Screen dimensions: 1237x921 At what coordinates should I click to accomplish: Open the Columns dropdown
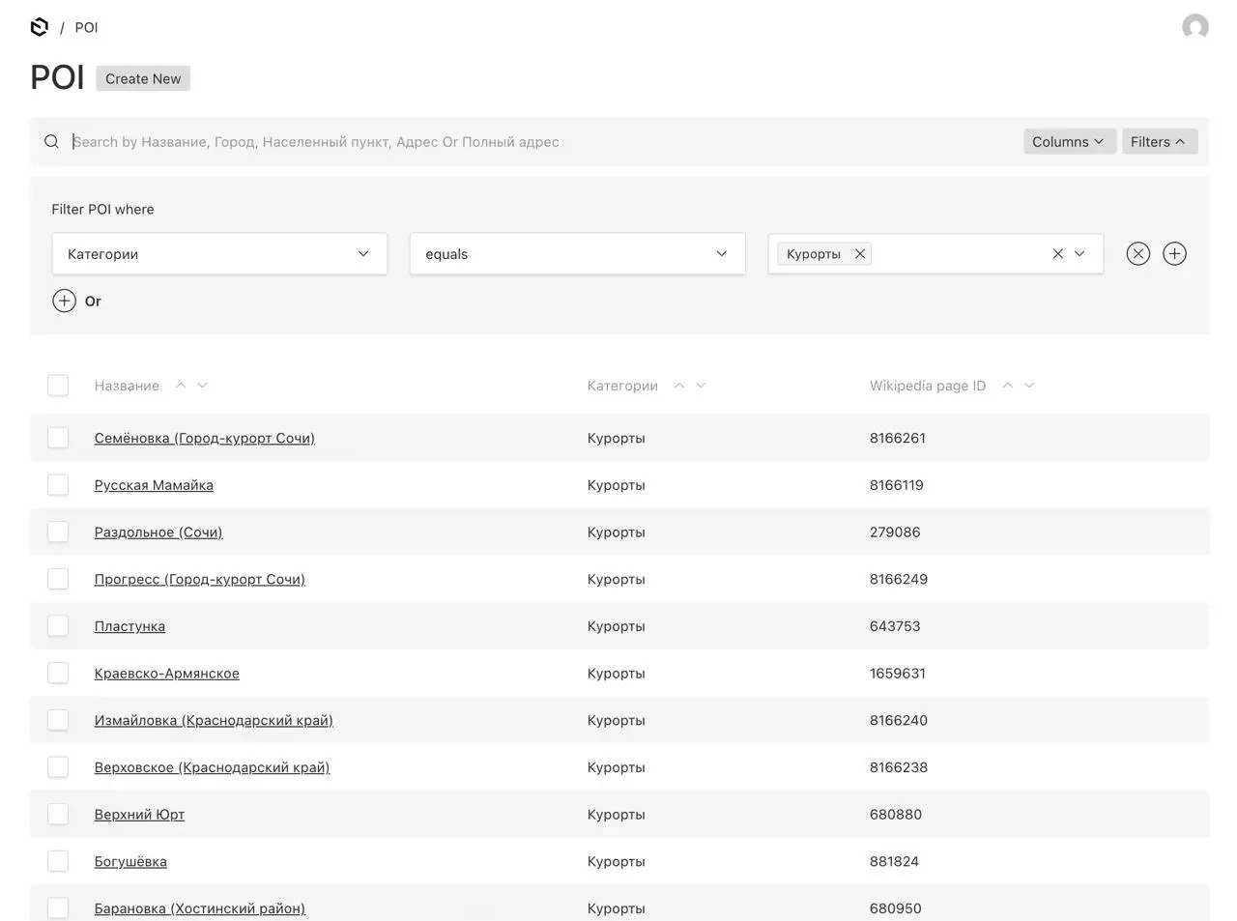[x=1069, y=142]
